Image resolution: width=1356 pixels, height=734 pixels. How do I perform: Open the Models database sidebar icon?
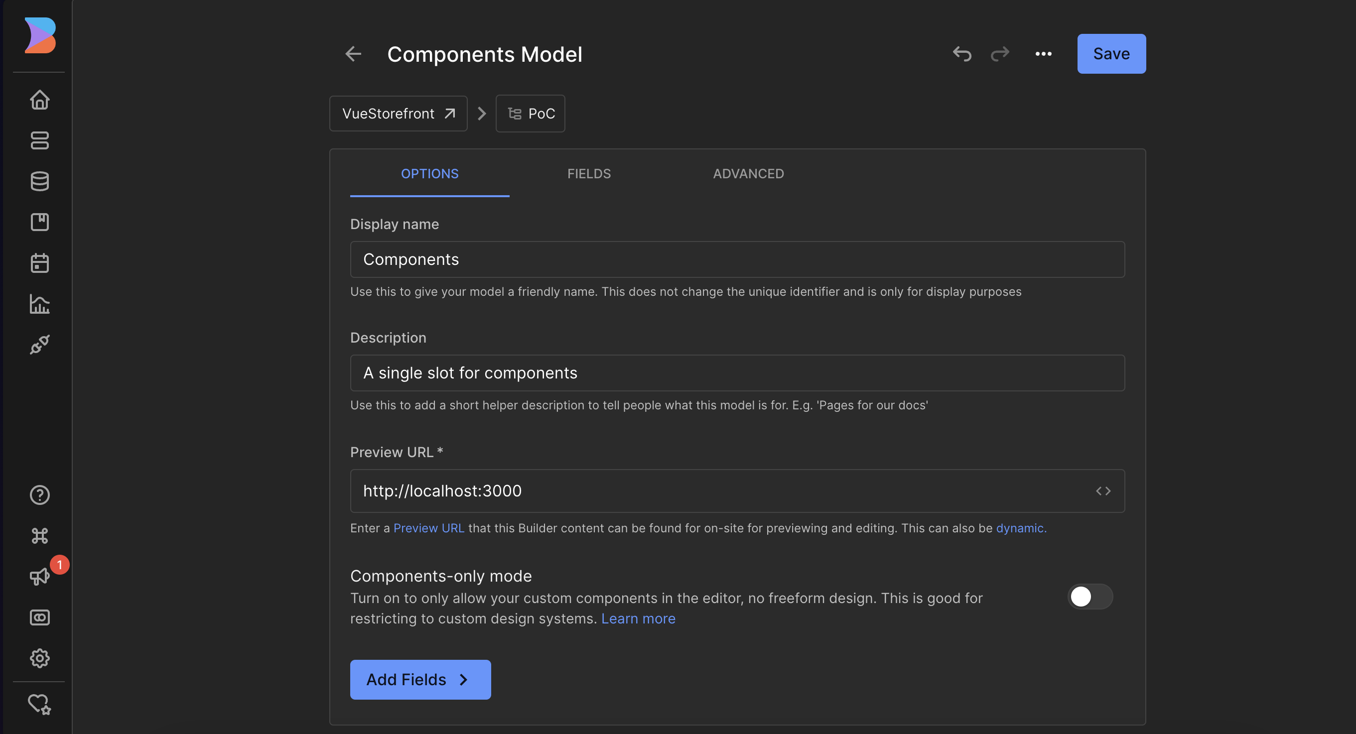(x=40, y=181)
